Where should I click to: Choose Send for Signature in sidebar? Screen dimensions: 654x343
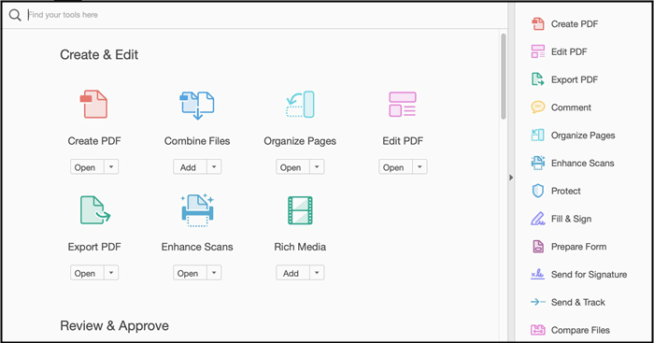(589, 274)
